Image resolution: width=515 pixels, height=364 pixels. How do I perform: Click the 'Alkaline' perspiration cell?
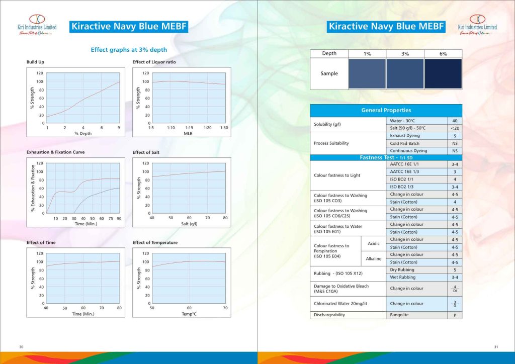(x=374, y=258)
